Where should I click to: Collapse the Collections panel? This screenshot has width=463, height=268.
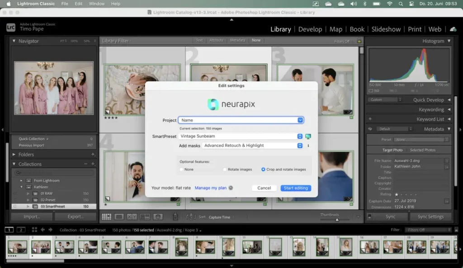coord(14,164)
